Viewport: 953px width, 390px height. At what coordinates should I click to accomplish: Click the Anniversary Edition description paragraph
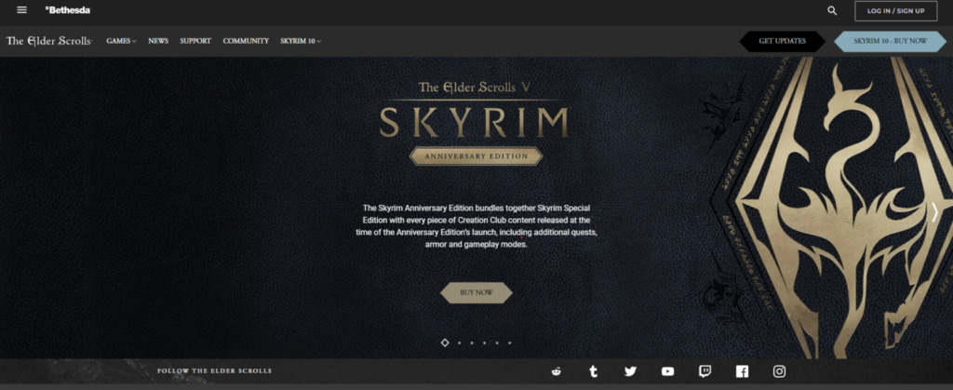pos(476,226)
